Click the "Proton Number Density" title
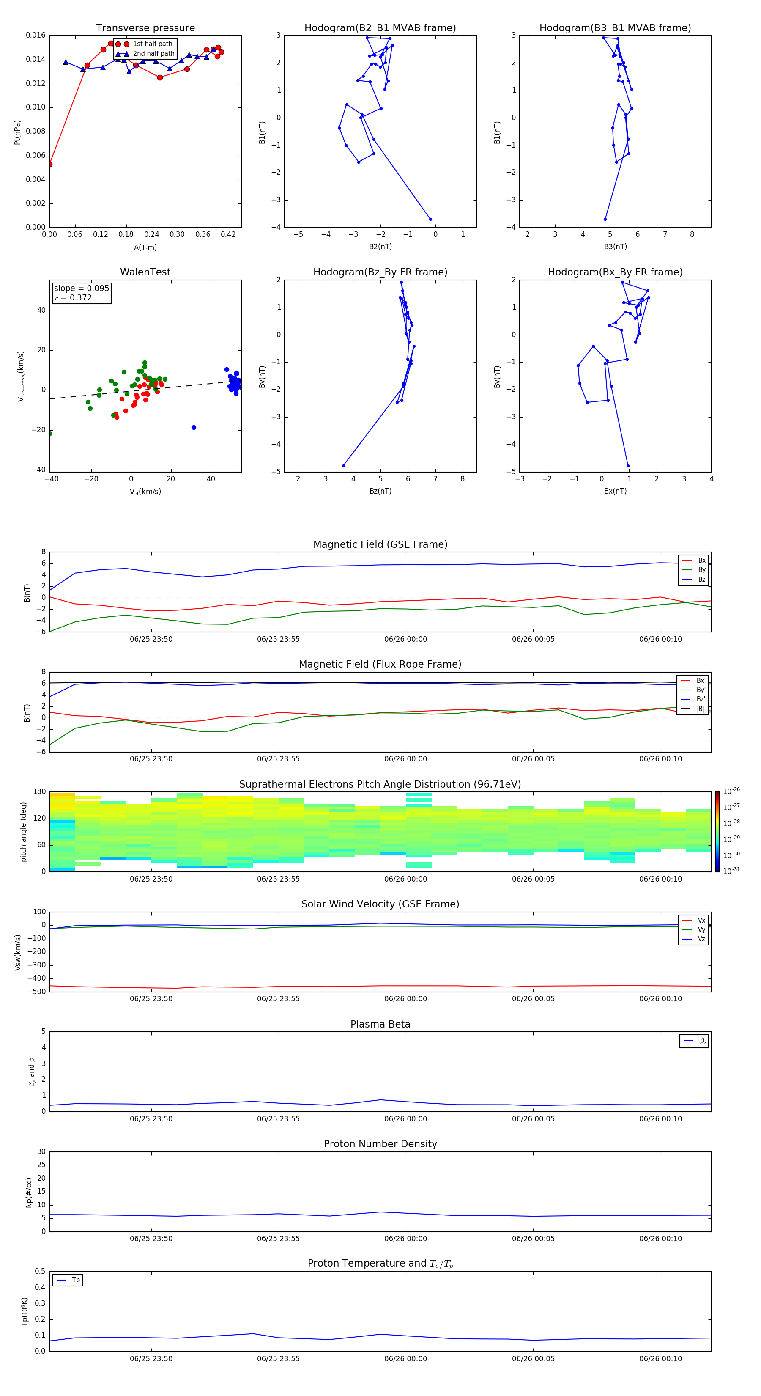Screen dimensions: 761x1396 pyautogui.click(x=380, y=1144)
